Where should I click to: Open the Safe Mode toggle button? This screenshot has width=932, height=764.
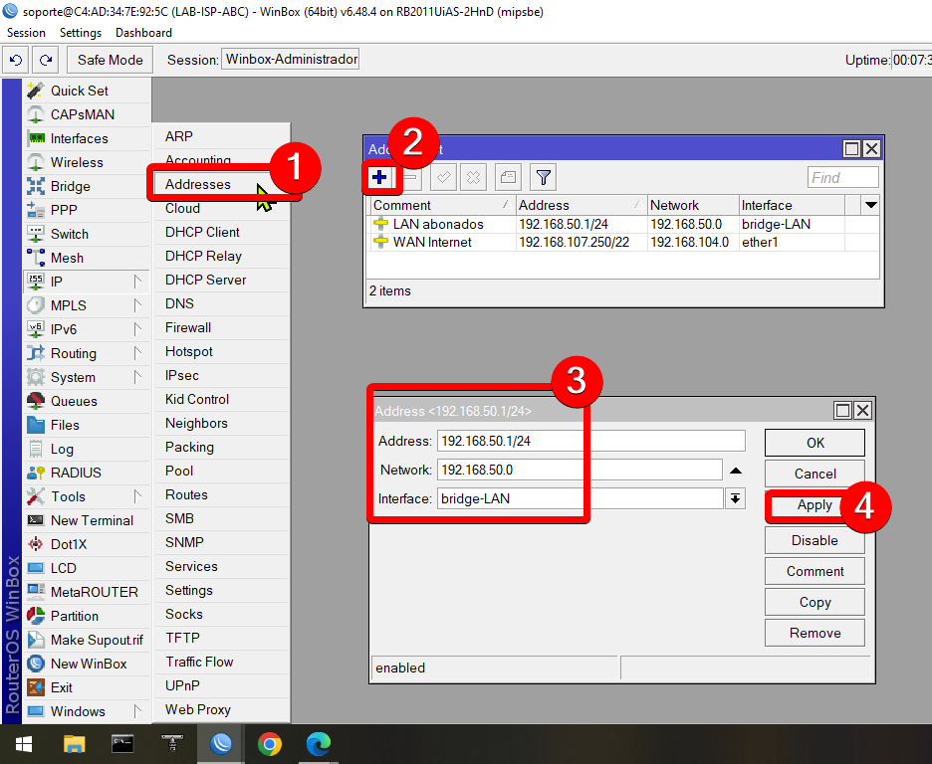[x=109, y=60]
